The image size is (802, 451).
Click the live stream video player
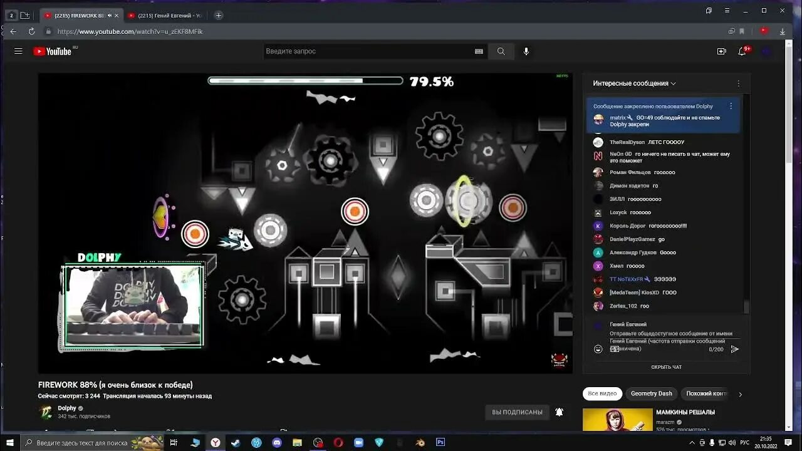[305, 224]
